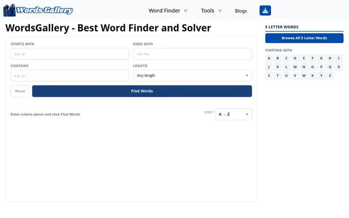Select letter L under Starting With
Viewport: 349px width, 218px height.
pyautogui.click(x=286, y=67)
